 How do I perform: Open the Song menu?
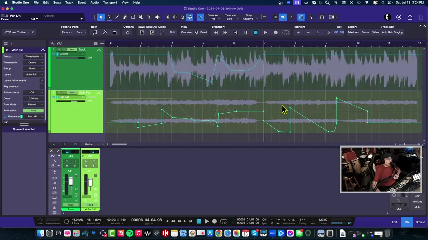tap(57, 2)
